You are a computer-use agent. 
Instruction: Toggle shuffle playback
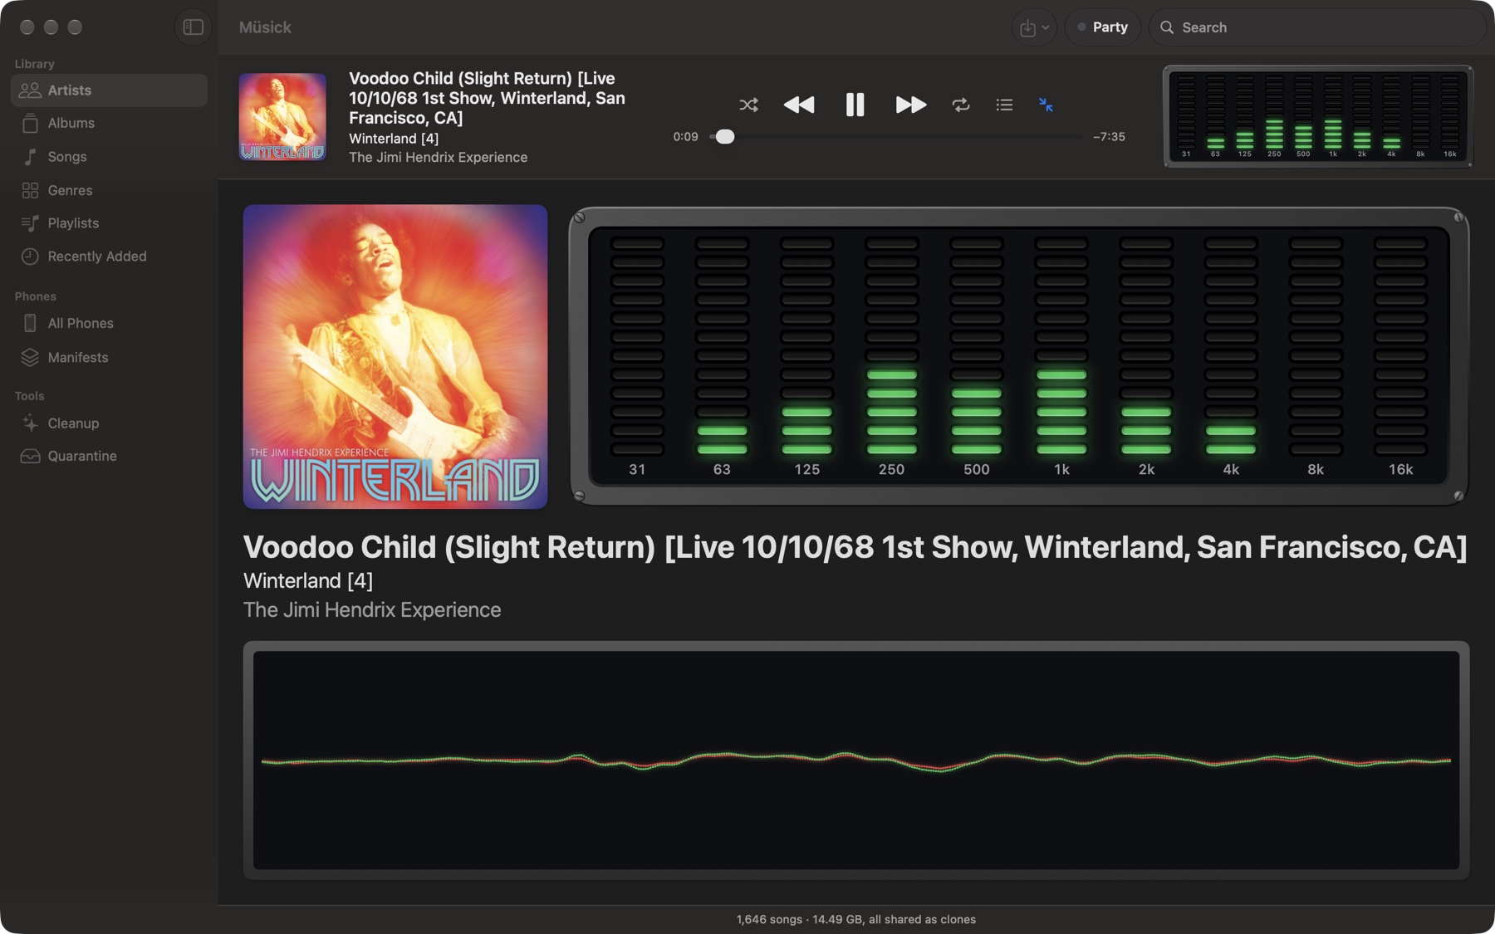(x=748, y=105)
